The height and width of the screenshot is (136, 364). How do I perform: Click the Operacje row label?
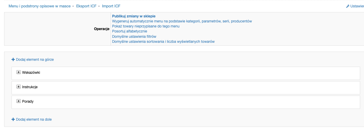click(x=102, y=29)
